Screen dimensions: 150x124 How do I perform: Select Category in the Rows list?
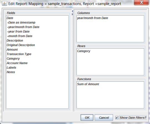click(110, 51)
